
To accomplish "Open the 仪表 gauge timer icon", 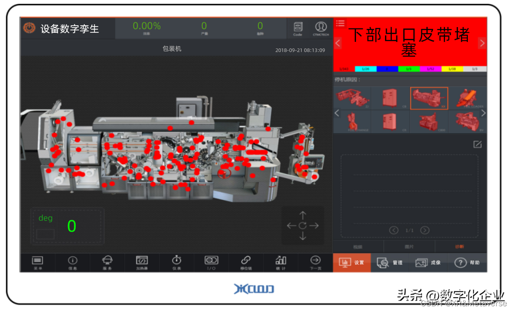I will (177, 262).
